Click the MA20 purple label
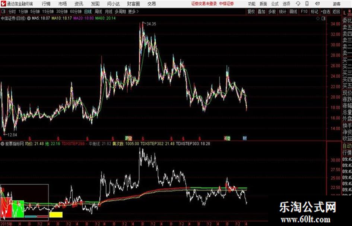 click(x=83, y=18)
